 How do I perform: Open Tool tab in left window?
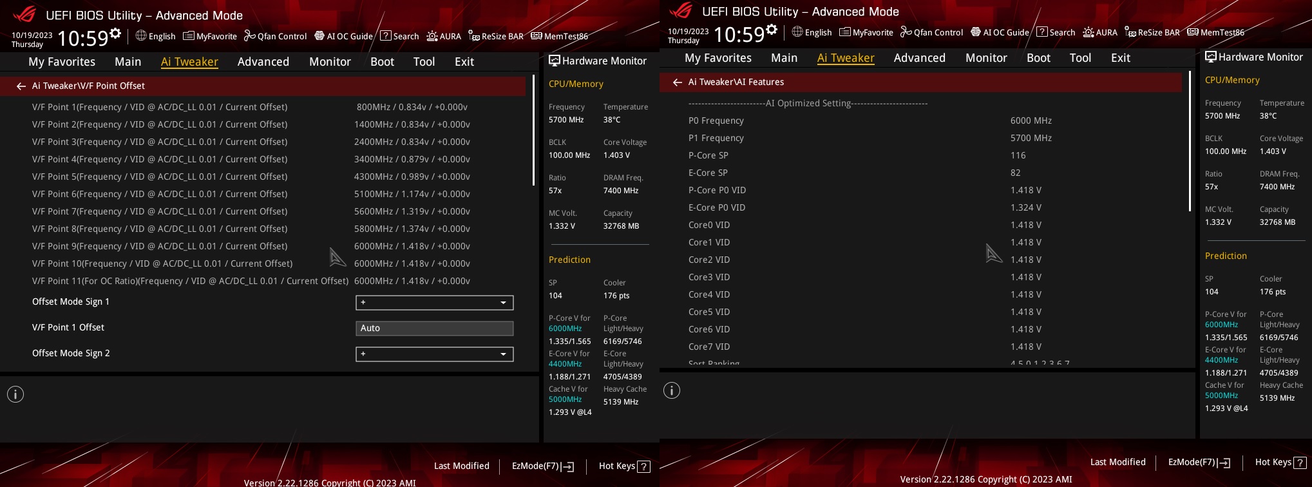click(424, 61)
